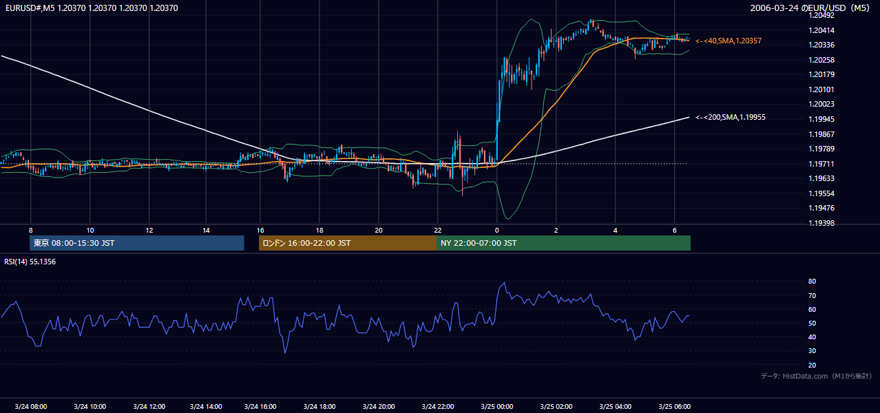Open the HistData.com data source credit
Image resolution: width=880 pixels, height=413 pixels.
click(817, 376)
